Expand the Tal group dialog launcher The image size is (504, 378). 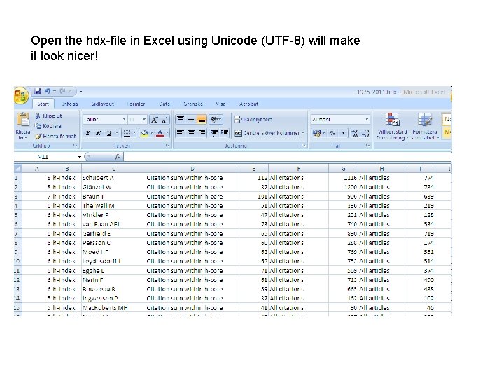tap(368, 146)
